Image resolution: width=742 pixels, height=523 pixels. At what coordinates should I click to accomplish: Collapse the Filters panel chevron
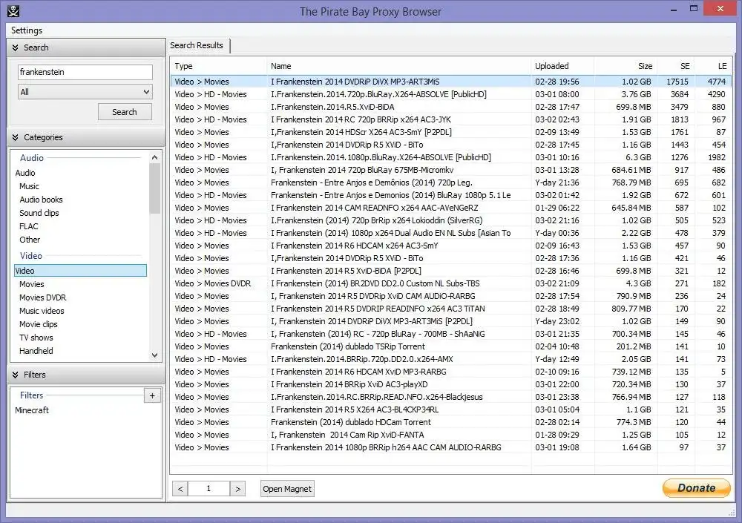pyautogui.click(x=15, y=375)
